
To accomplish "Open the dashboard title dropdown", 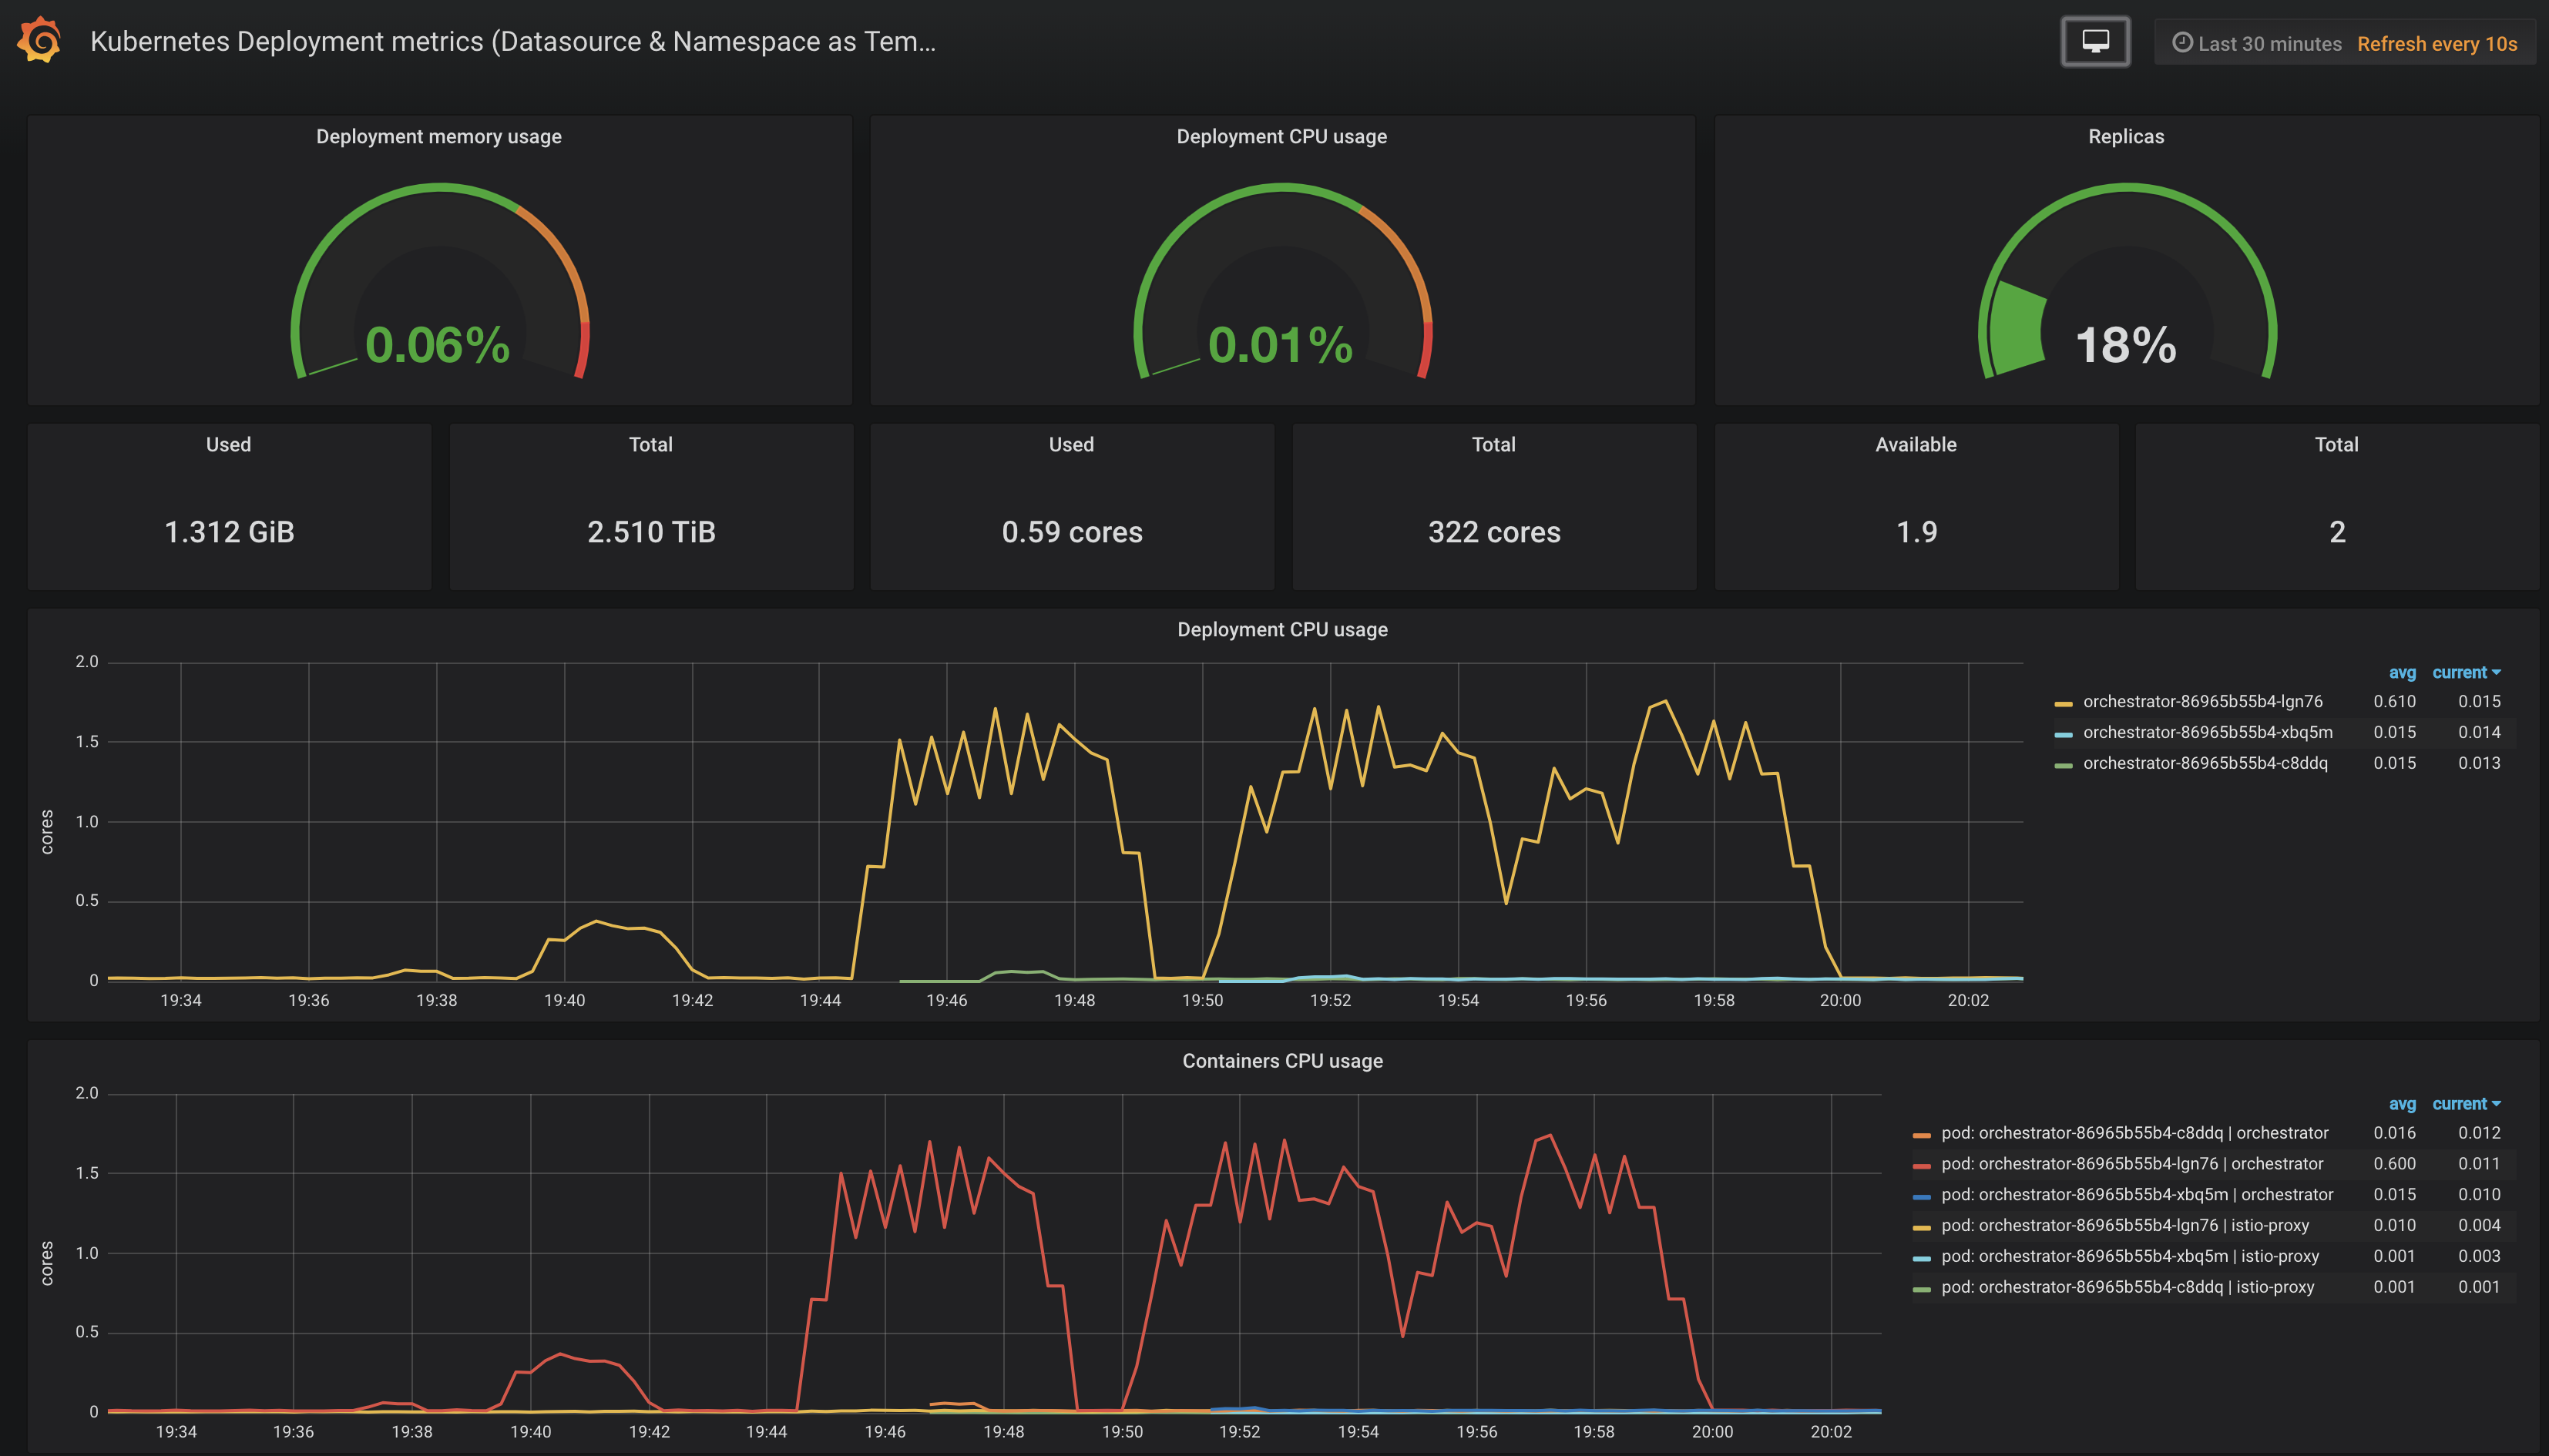I will click(x=512, y=42).
